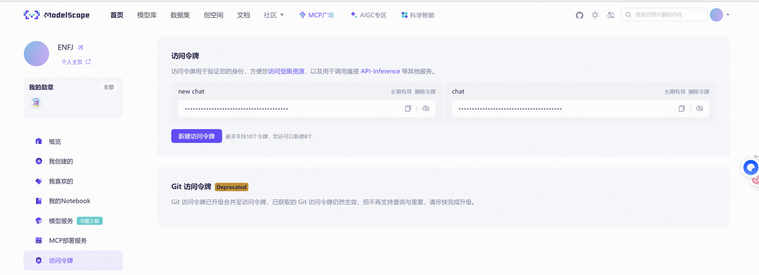The image size is (759, 275).
Task: Click the 新建访问令牌 button
Action: 196,136
